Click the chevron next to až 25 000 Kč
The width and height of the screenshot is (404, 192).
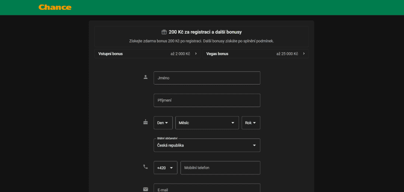click(x=304, y=54)
